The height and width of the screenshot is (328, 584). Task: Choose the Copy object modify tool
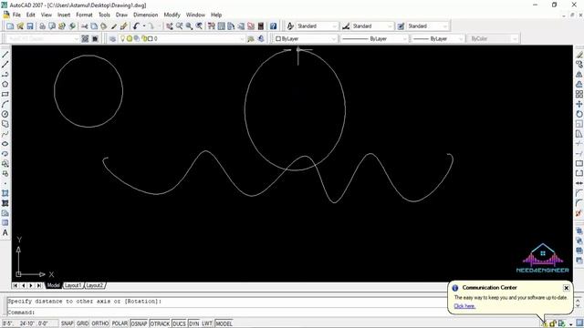tap(579, 65)
